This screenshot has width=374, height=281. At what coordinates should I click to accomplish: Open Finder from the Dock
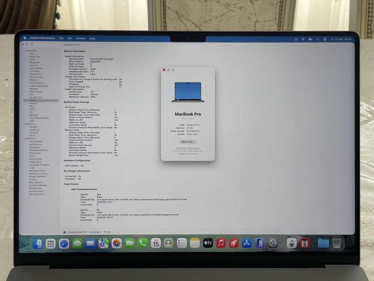click(x=37, y=244)
